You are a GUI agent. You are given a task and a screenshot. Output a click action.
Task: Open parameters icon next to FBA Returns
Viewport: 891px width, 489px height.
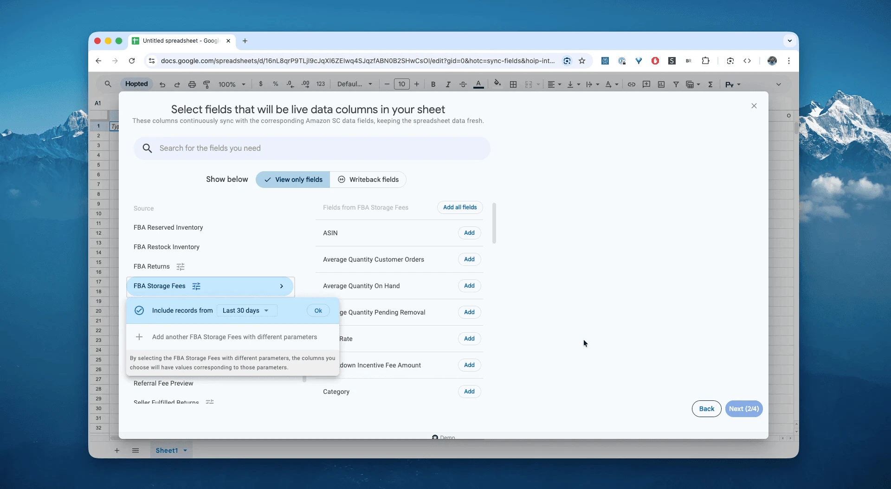pyautogui.click(x=181, y=267)
